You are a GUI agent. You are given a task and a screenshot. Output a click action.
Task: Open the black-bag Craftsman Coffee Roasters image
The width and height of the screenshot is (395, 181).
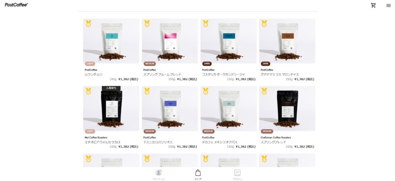(287, 109)
